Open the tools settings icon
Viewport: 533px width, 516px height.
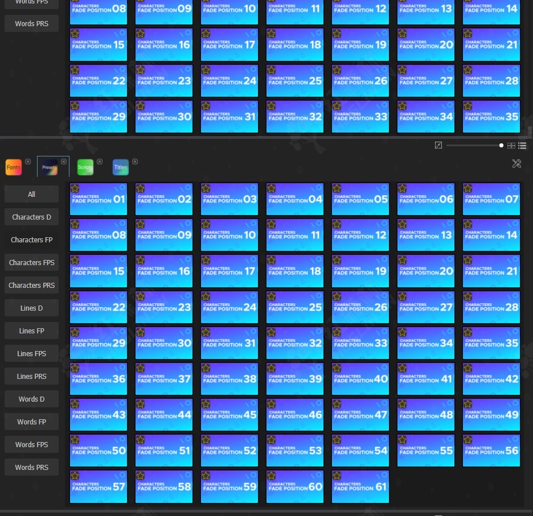pyautogui.click(x=516, y=164)
